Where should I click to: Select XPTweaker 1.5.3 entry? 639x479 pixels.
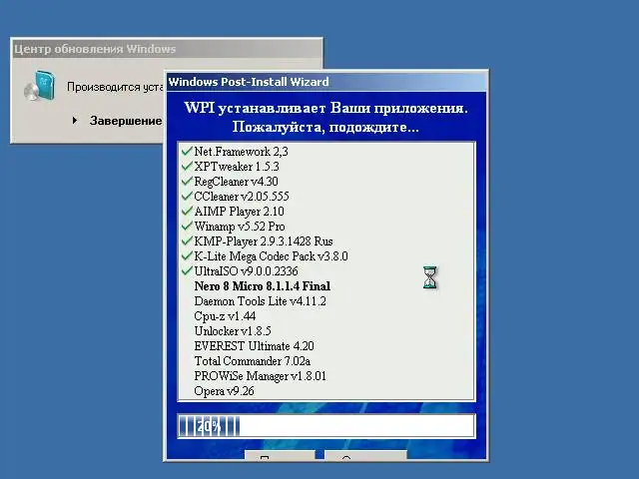coord(237,167)
